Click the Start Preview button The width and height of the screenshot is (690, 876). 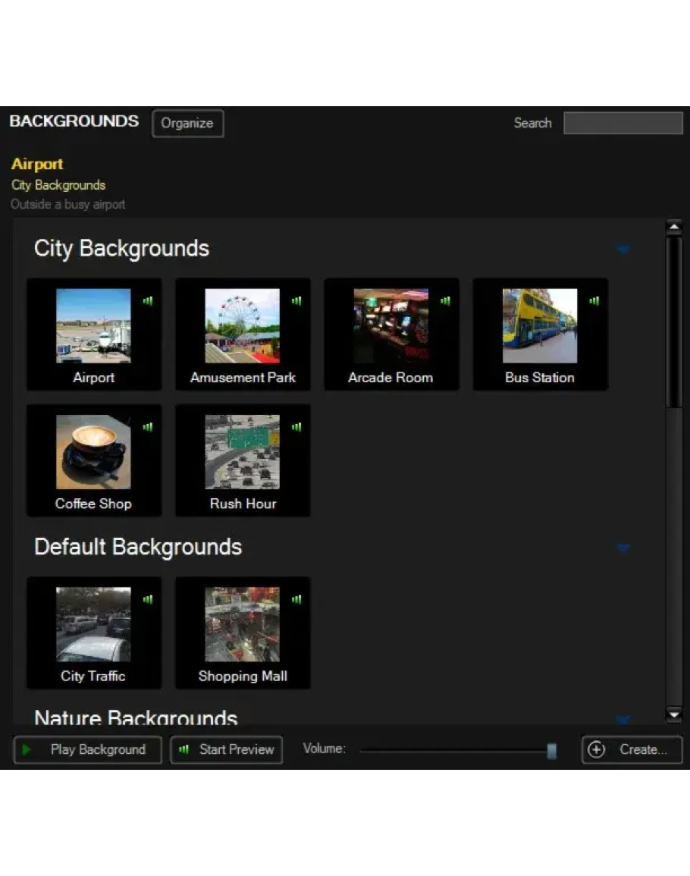click(x=227, y=749)
